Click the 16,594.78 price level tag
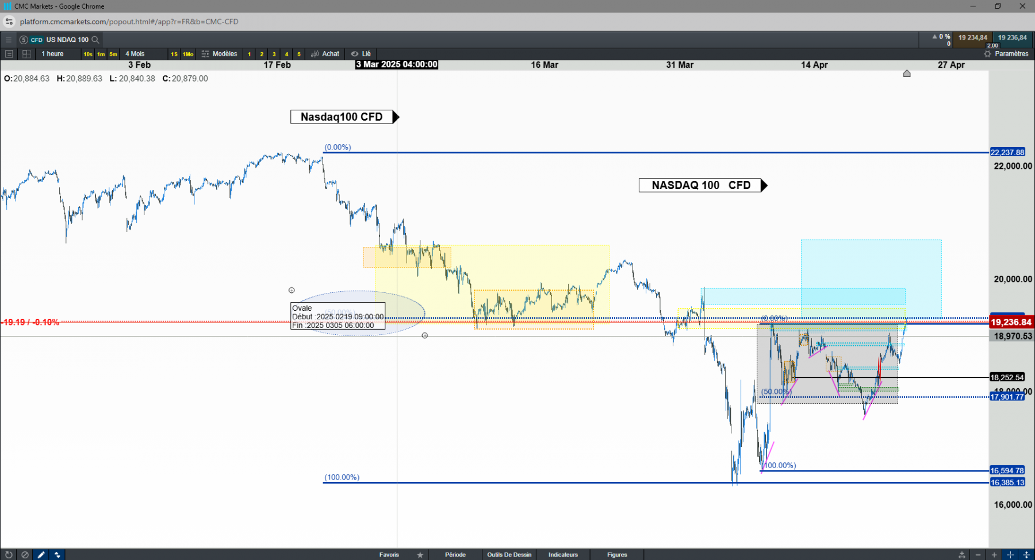The image size is (1035, 560). click(1007, 470)
